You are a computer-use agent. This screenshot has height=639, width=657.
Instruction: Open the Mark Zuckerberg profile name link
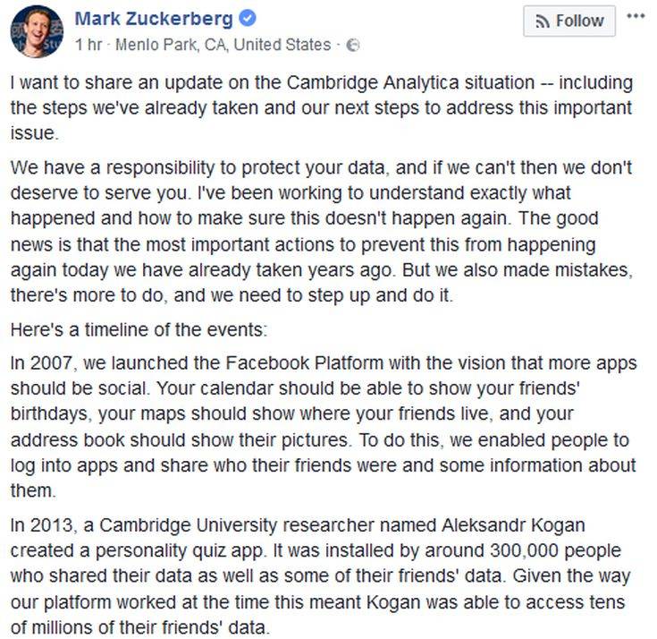154,18
